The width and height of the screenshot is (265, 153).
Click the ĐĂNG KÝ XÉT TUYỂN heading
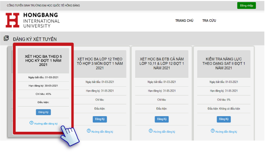click(x=35, y=39)
